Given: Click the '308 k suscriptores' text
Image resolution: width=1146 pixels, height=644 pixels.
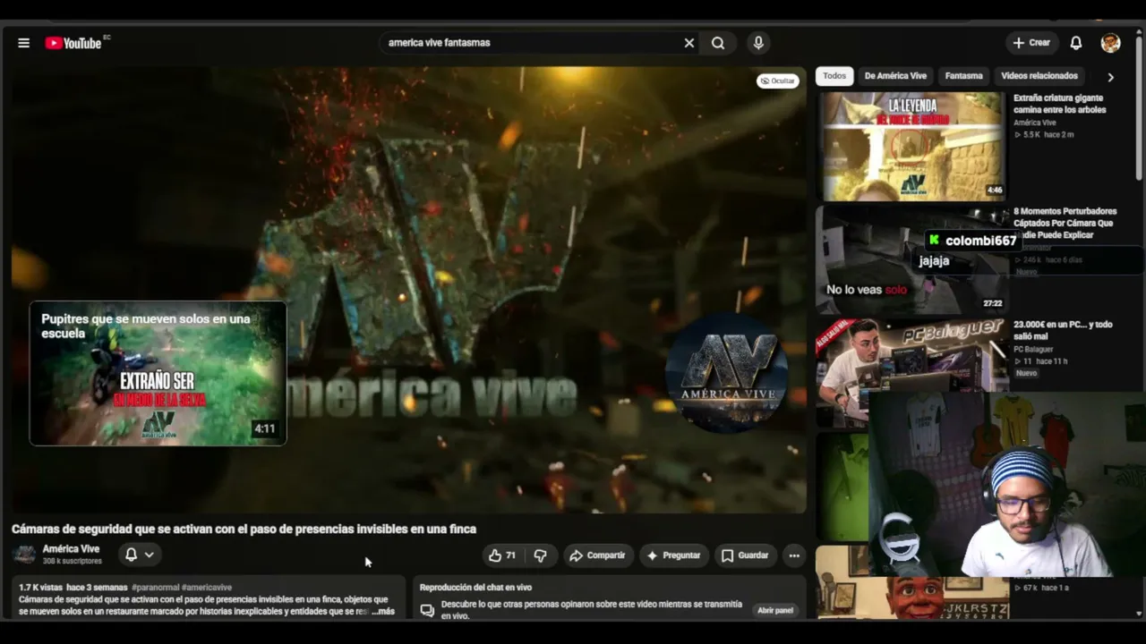Looking at the screenshot, I should point(72,561).
